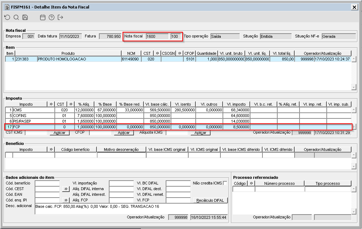Toggle the Não credita ICMS checkbox
362x229 pixels.
point(225,183)
